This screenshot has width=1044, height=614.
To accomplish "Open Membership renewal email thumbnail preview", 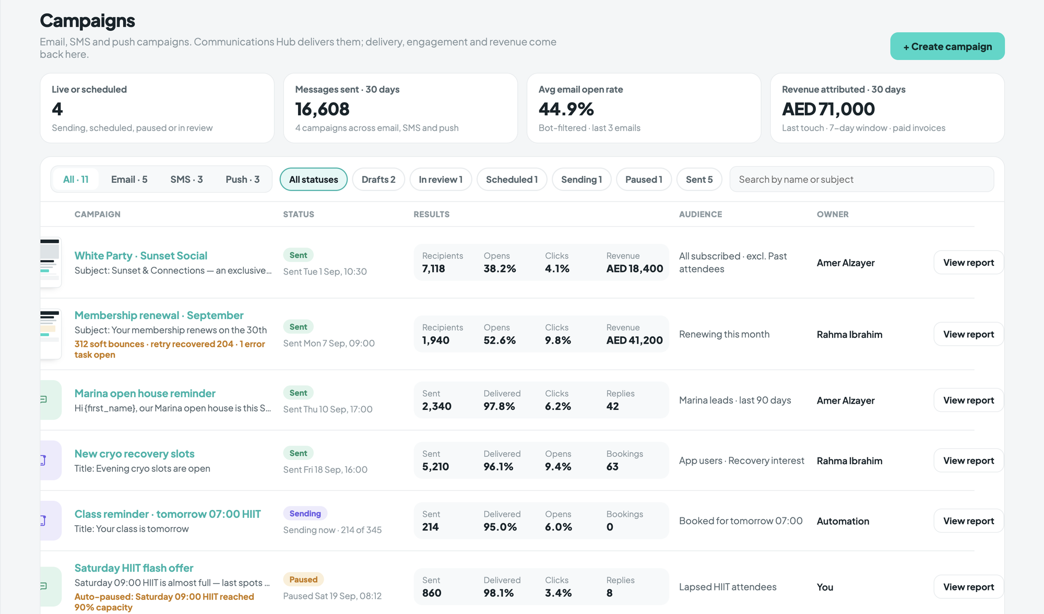I will (x=51, y=334).
